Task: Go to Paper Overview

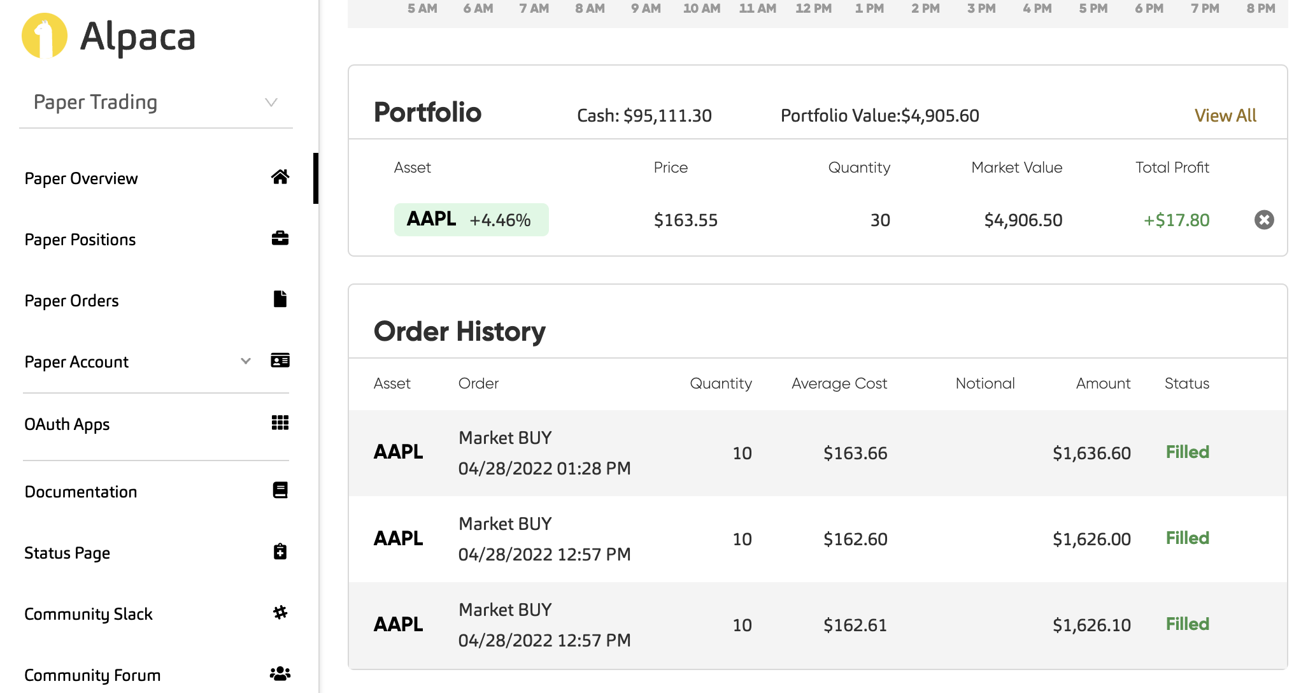Action: point(81,178)
